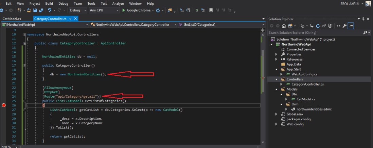Open the Any CPU platform dropdown

(102, 10)
